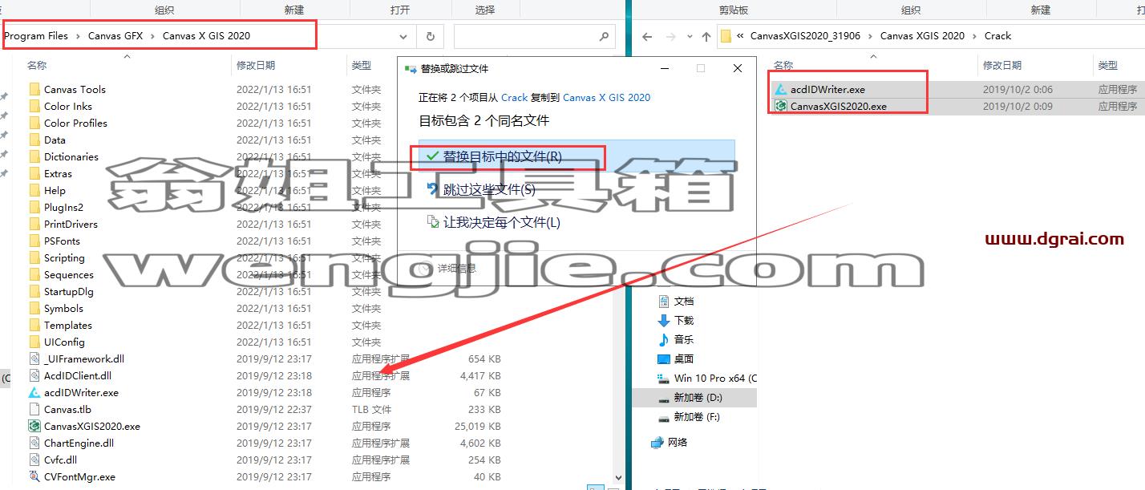1145x490 pixels.
Task: Select CVFontMgr.exe file icon
Action: [34, 476]
